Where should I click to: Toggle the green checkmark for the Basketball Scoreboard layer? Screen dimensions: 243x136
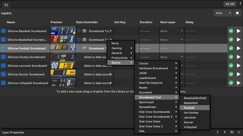click(x=231, y=39)
